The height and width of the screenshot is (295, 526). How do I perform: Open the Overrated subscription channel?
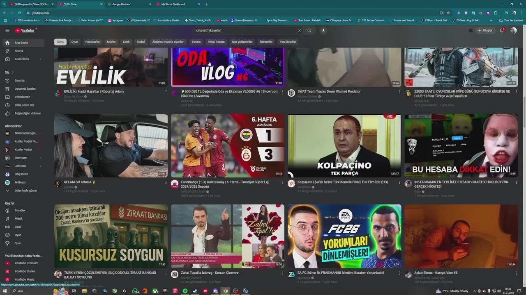24,158
